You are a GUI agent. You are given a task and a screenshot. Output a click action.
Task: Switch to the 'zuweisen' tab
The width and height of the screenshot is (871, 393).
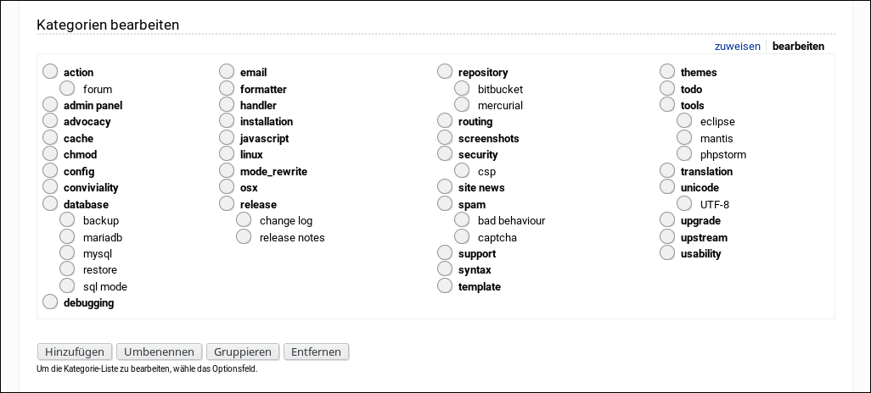[738, 47]
